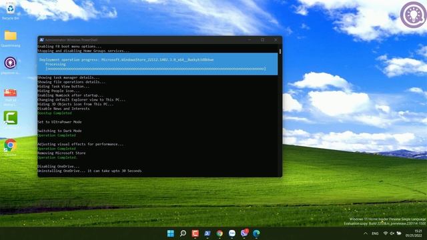The height and width of the screenshot is (240, 427).
Task: Open Microsoft Edge from the taskbar
Action: 256,233
